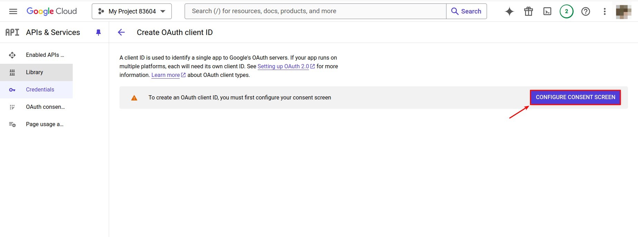Image resolution: width=638 pixels, height=237 pixels.
Task: Open Enabled APIs menu item
Action: pyautogui.click(x=36, y=55)
